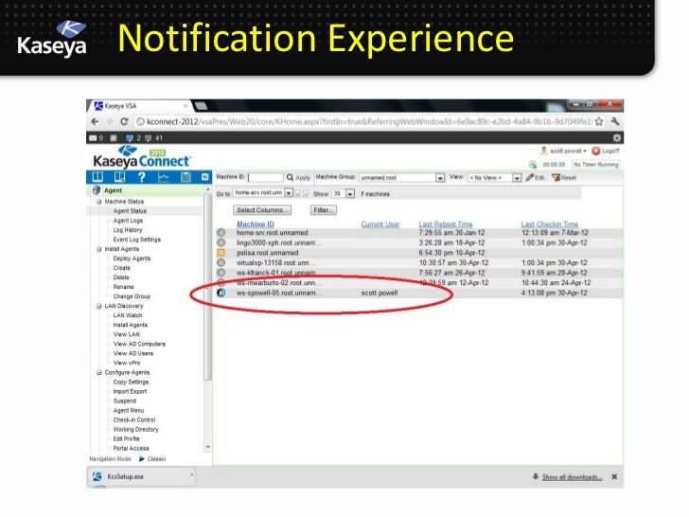This screenshot has width=689, height=517.
Task: Click the line chart icon in the blue toolbar
Action: pyautogui.click(x=164, y=177)
